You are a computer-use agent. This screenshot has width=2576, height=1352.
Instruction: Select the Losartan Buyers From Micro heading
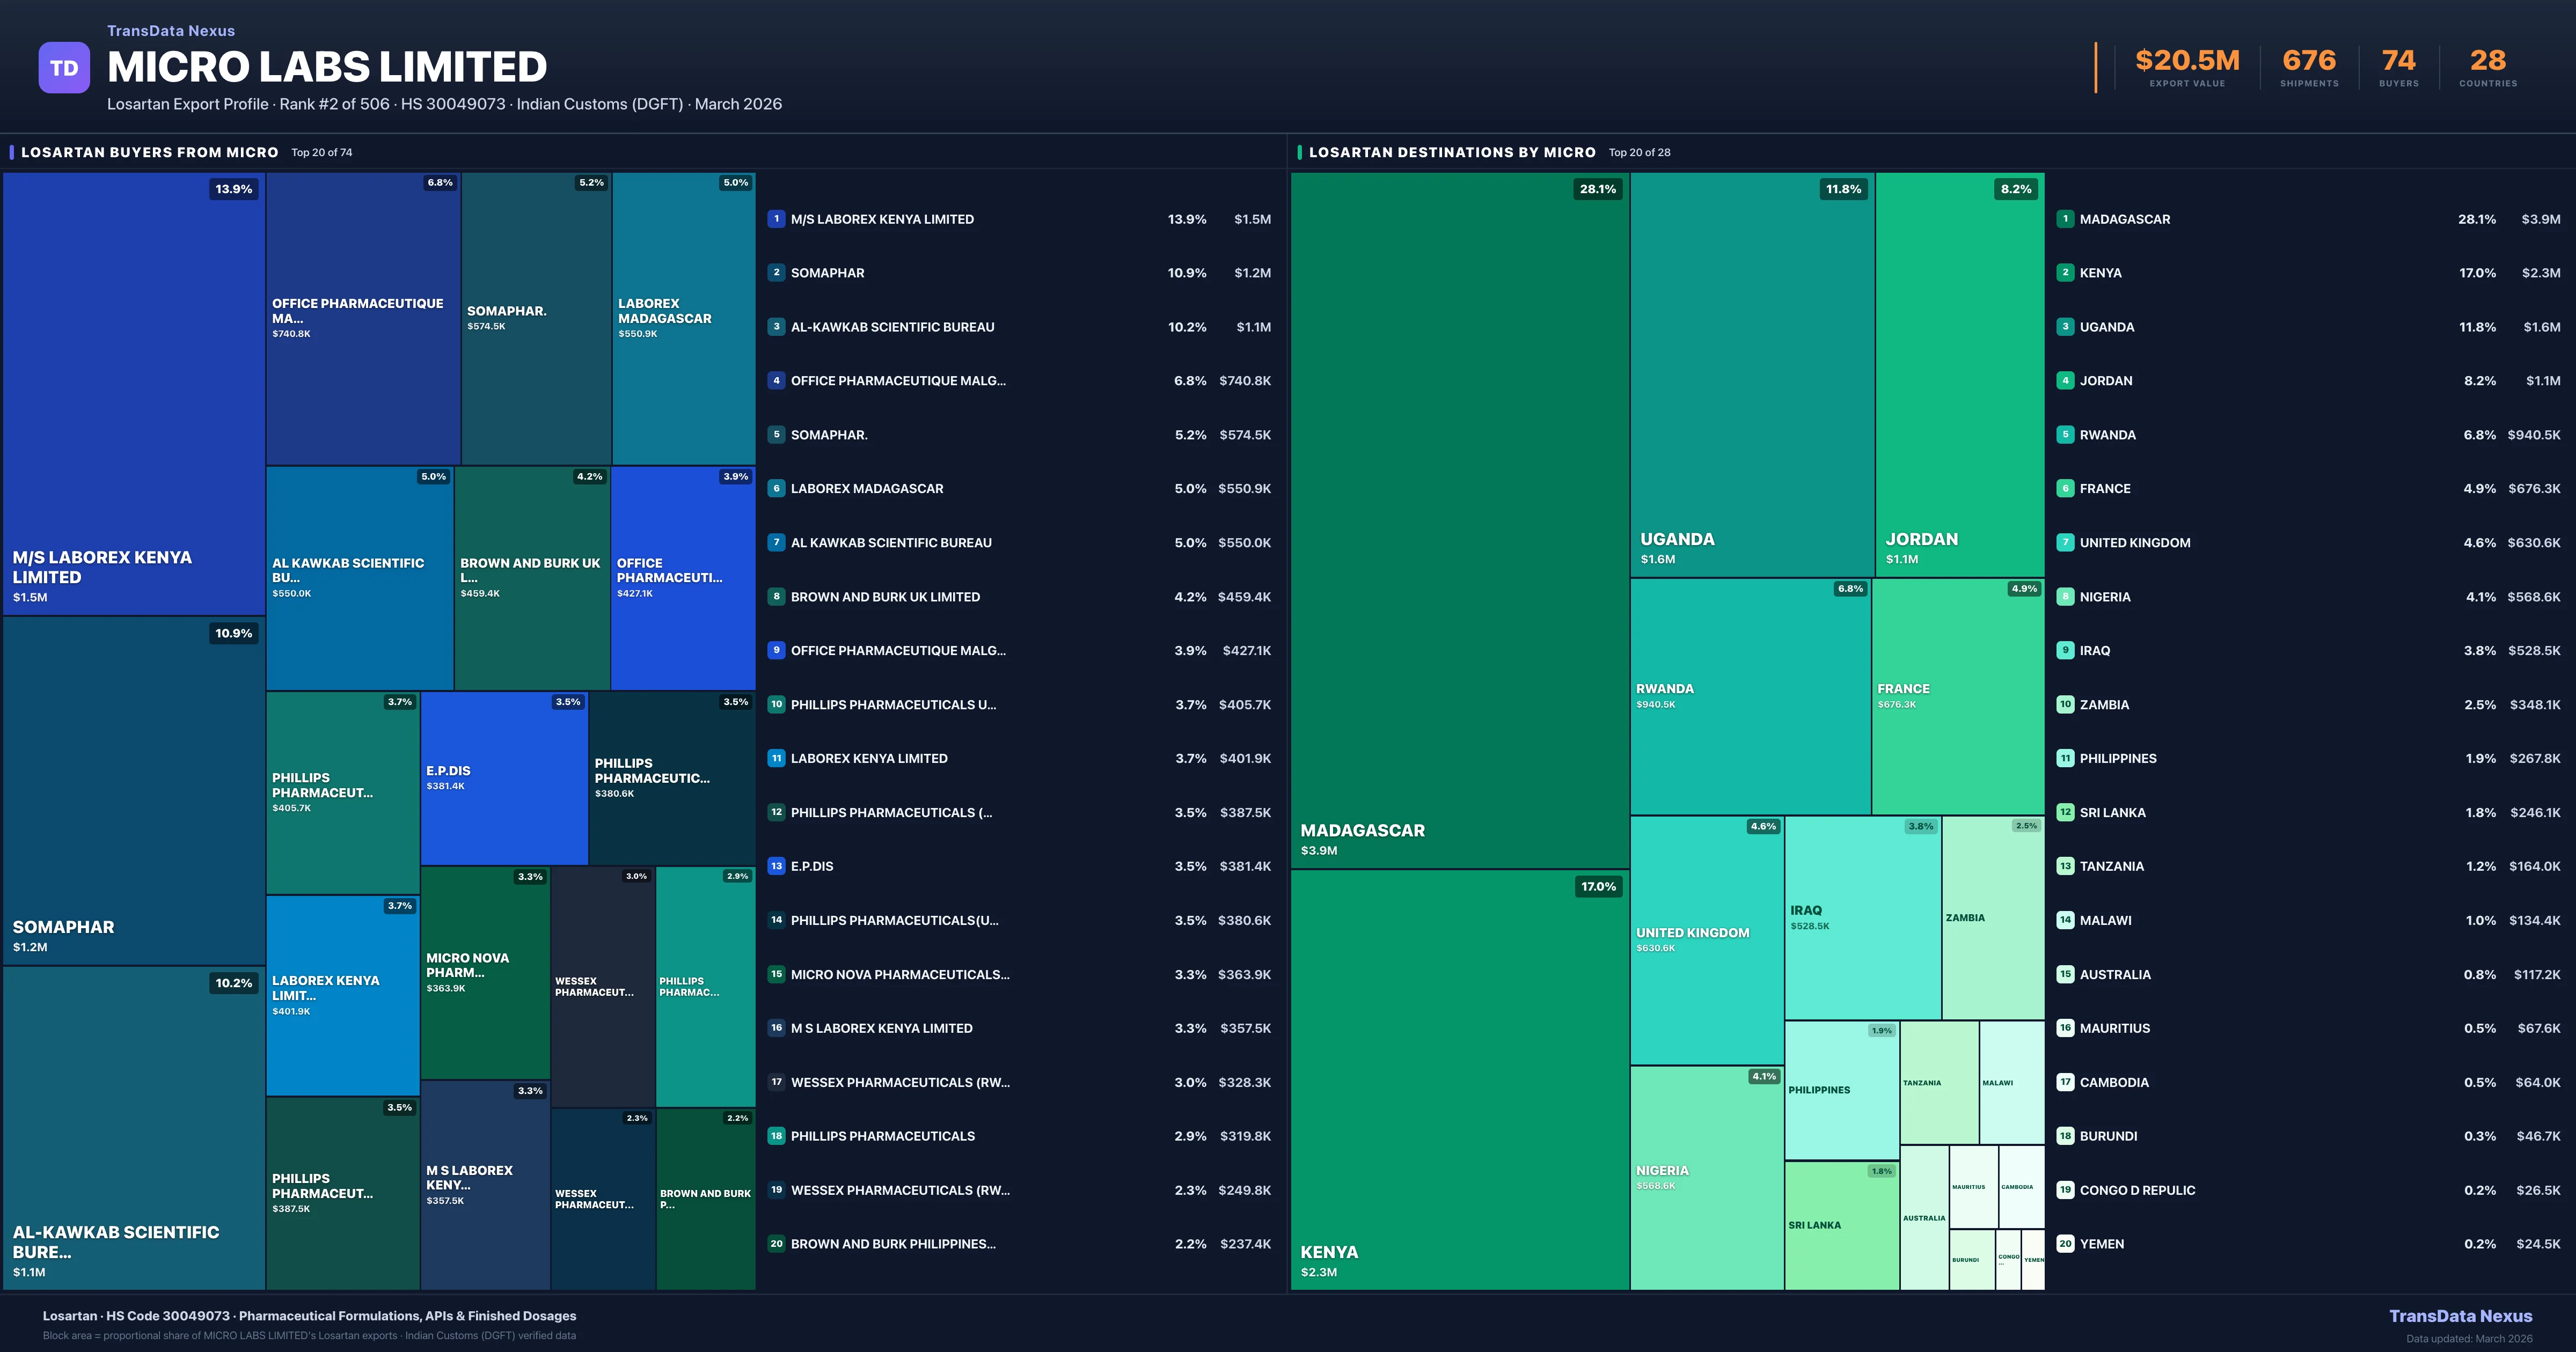coord(150,152)
